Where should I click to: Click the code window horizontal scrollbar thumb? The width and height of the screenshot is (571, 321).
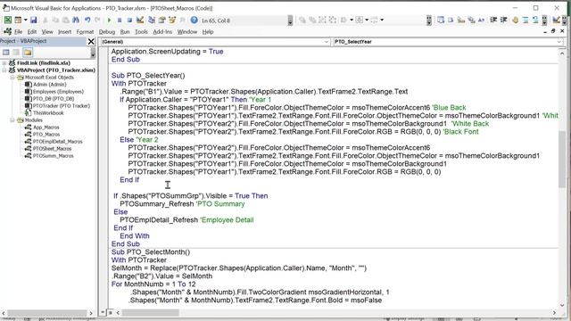150,313
